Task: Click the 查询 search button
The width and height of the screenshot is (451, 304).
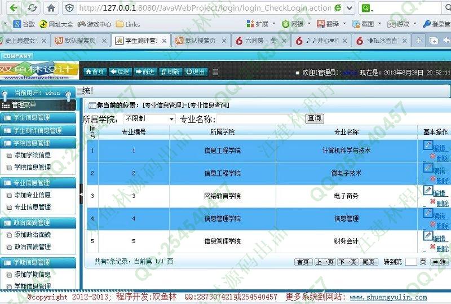Action: pos(315,118)
